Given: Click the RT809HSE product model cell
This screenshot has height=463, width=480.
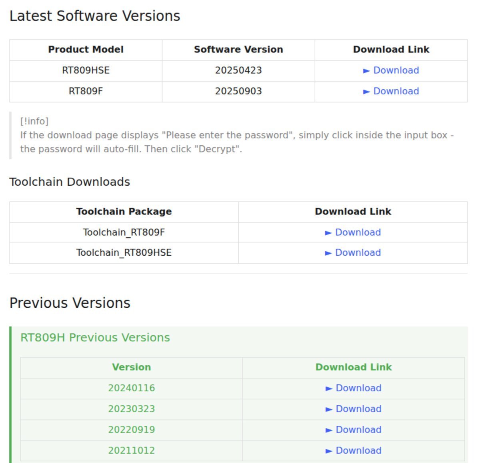Looking at the screenshot, I should [x=86, y=70].
